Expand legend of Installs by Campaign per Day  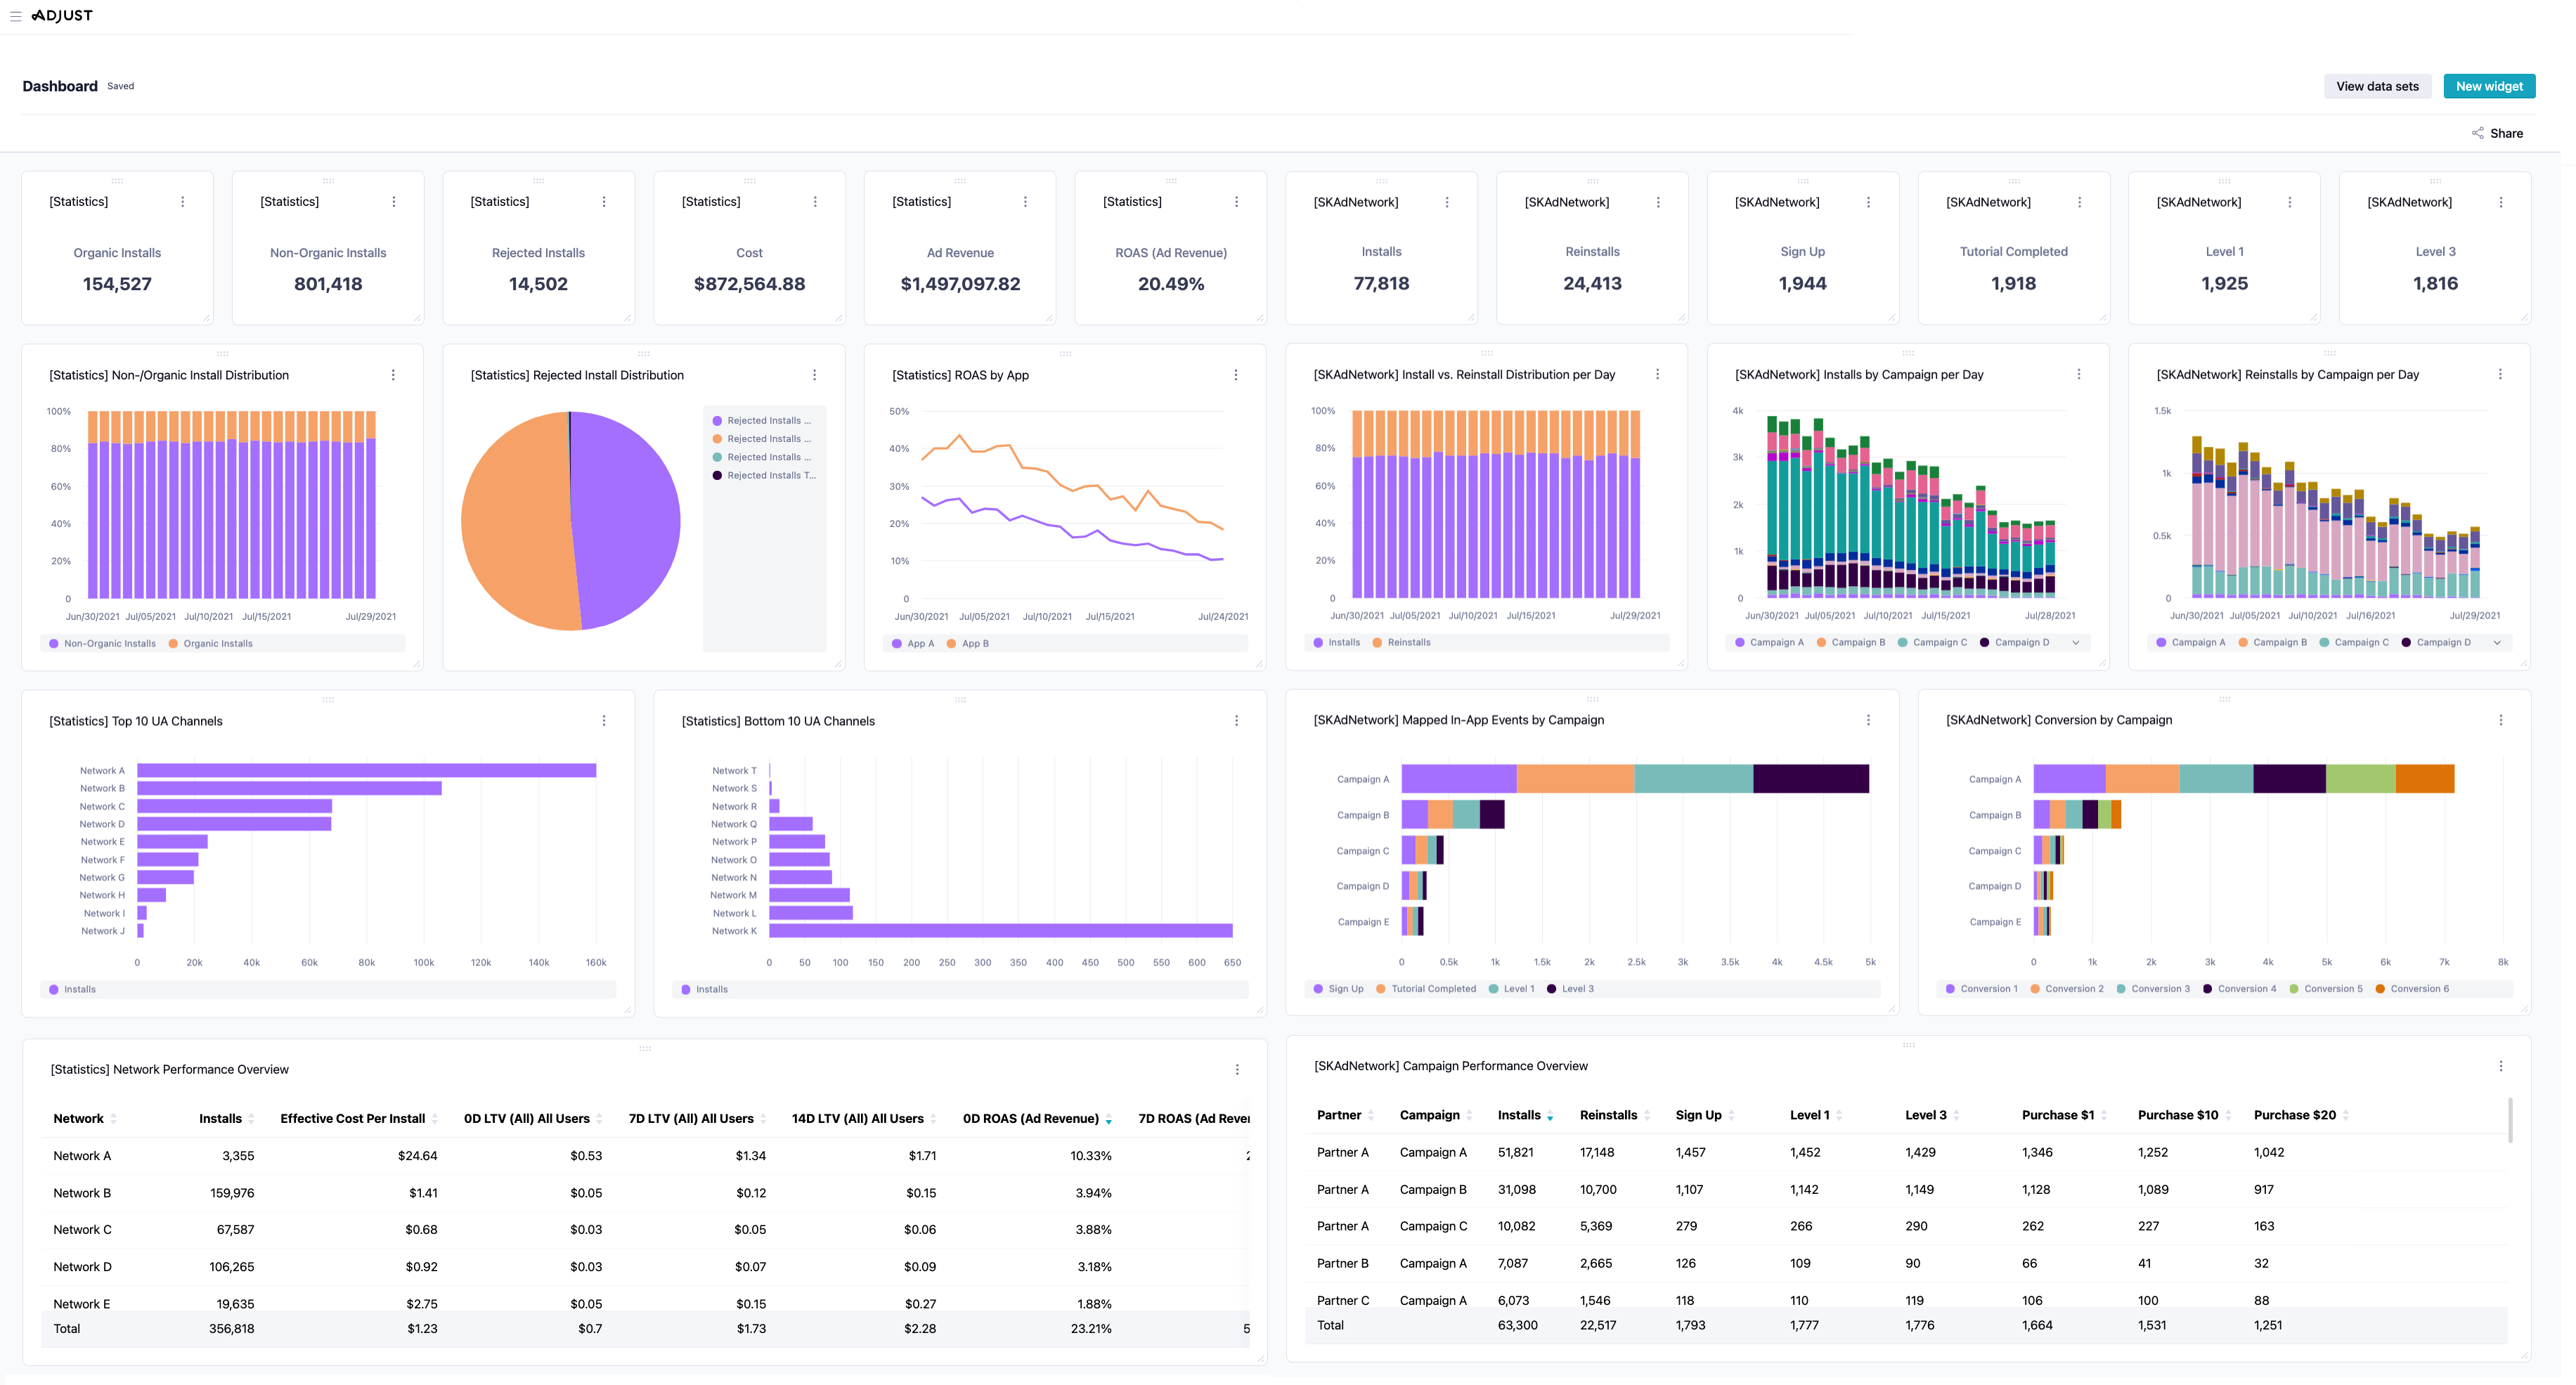2076,643
